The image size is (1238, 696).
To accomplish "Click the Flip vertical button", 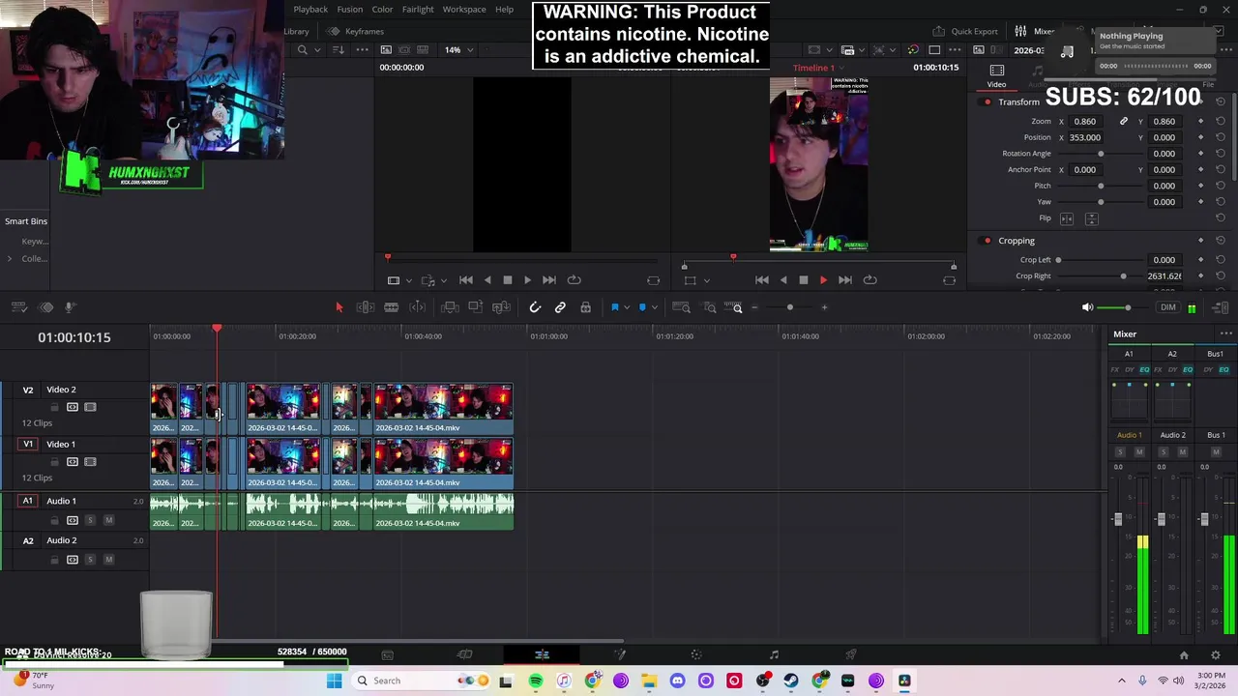I will point(1091,218).
